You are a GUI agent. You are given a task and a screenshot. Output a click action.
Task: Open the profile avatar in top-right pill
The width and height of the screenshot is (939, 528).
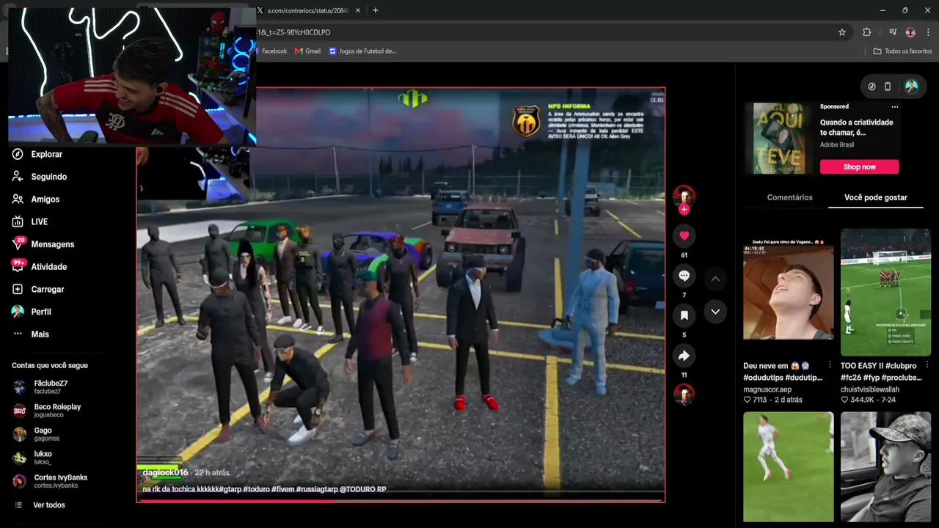(911, 87)
